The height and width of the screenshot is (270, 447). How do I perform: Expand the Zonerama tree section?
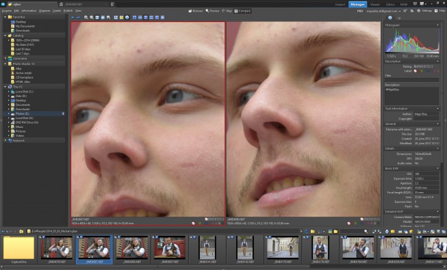[x=5, y=58]
